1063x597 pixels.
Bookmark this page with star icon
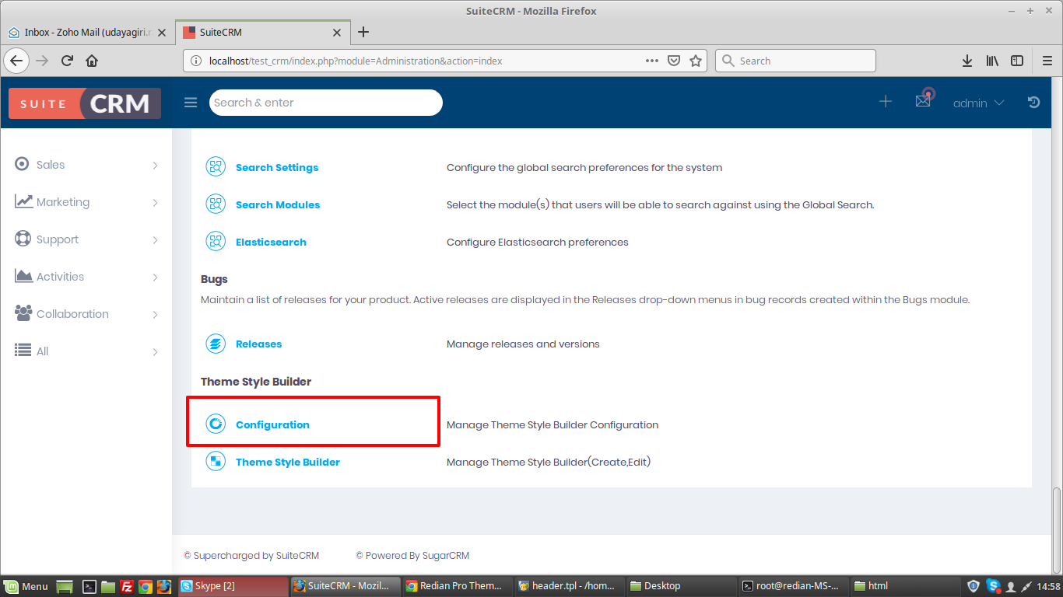(696, 61)
